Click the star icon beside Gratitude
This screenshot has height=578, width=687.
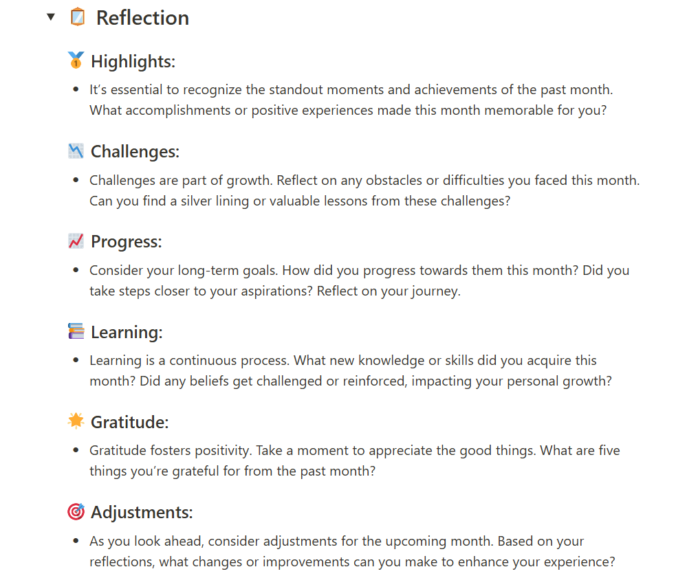[76, 421]
